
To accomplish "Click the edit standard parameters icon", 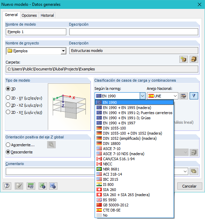I will (x=183, y=96).
